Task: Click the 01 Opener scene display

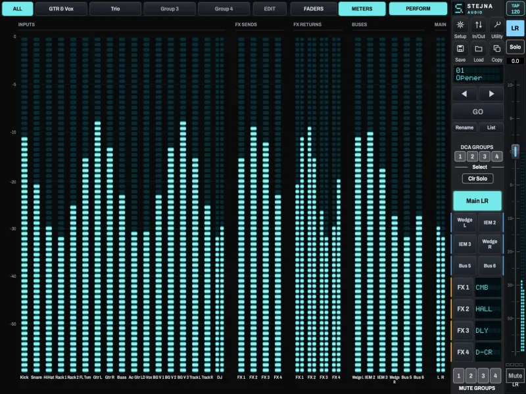Action: (x=478, y=74)
